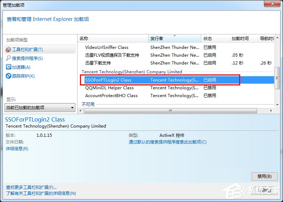283x202 pixels.
Task: Click the Accelerators icon
Action: [x=8, y=67]
